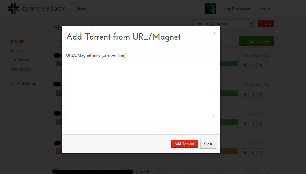Select the Music group in the sidebar
Image resolution: width=306 pixels, height=174 pixels.
tap(16, 51)
